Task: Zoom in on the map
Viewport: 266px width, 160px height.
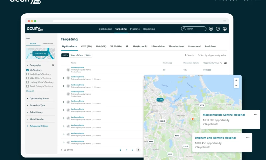Action: pos(236,80)
